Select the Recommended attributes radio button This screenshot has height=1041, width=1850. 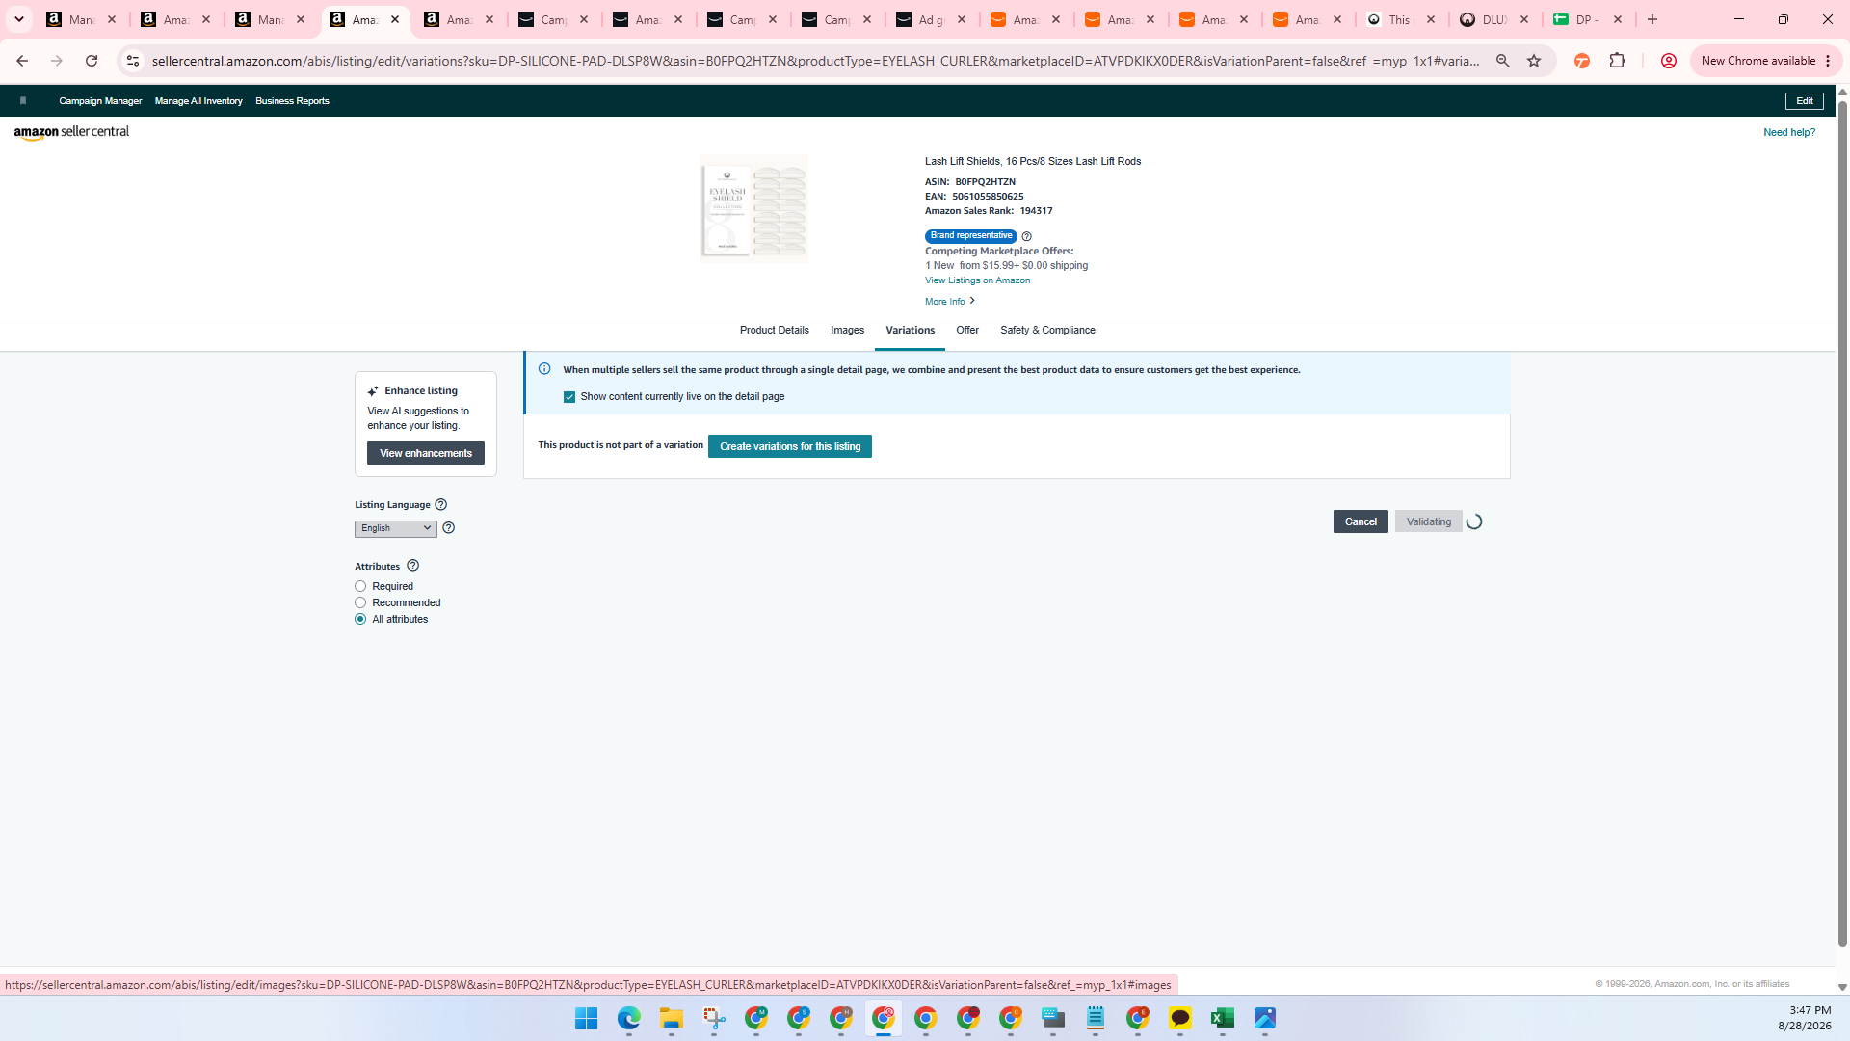tap(360, 602)
